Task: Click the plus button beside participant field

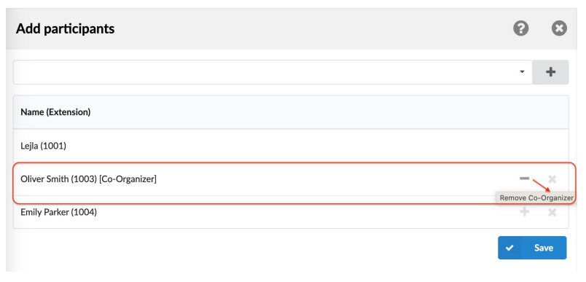Action: pyautogui.click(x=550, y=72)
